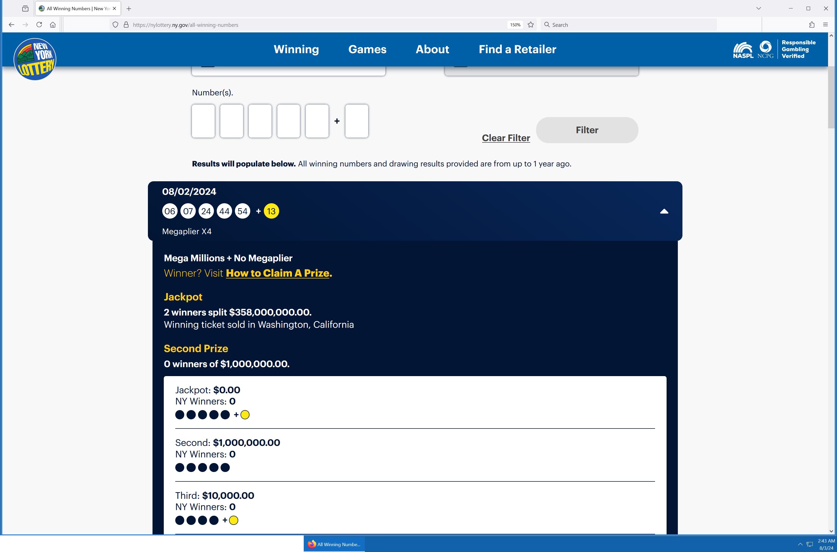The width and height of the screenshot is (837, 552).
Task: Click winning ball number 24
Action: click(206, 211)
